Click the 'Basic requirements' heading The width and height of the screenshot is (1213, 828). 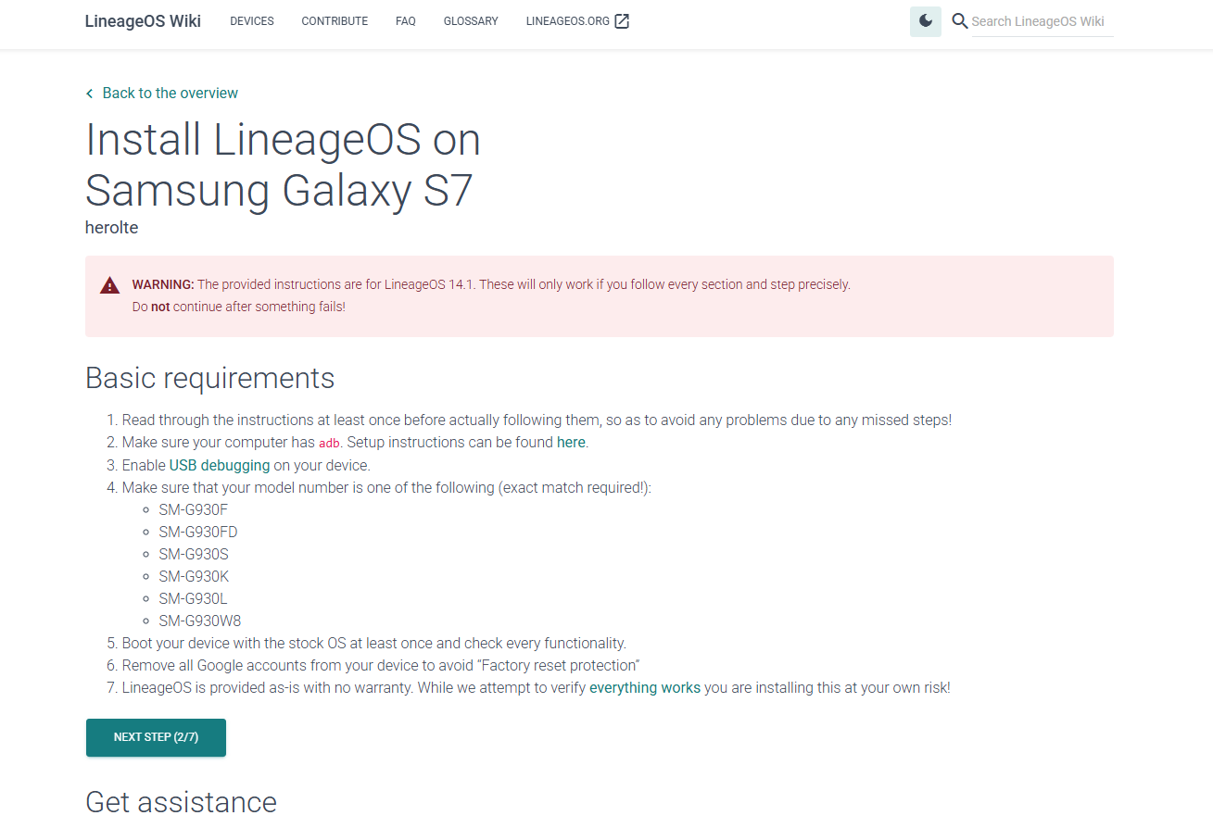[209, 378]
